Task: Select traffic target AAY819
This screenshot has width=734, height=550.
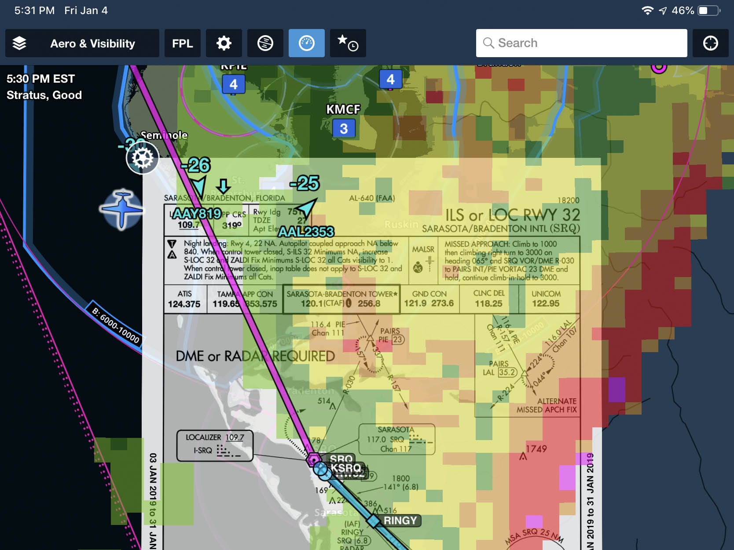Action: click(x=197, y=214)
